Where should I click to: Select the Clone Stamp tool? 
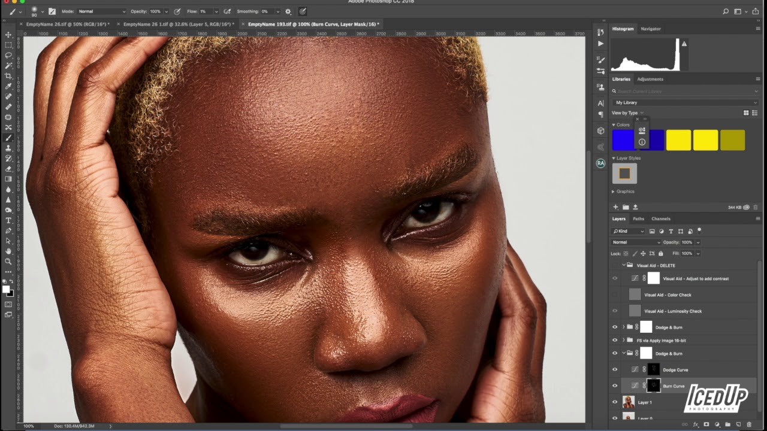tap(8, 148)
